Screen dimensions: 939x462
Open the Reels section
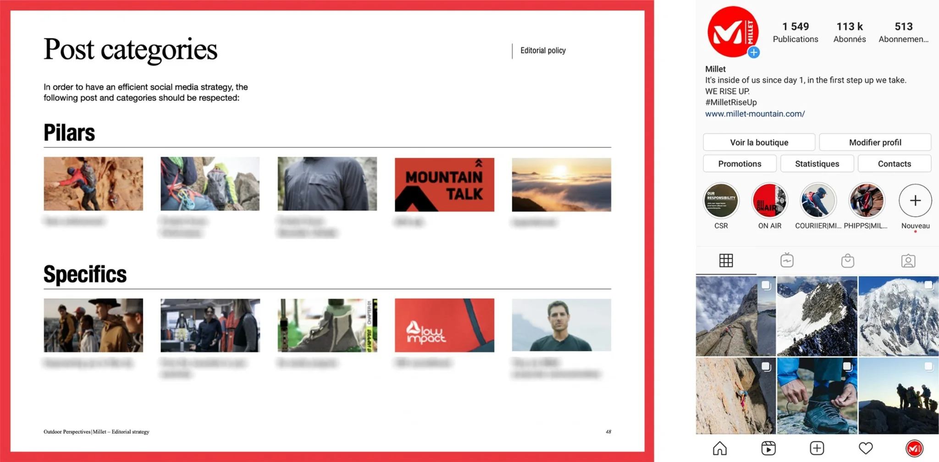pos(768,448)
